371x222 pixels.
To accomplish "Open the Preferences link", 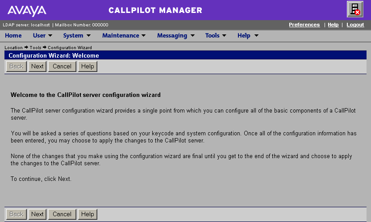I will [304, 25].
